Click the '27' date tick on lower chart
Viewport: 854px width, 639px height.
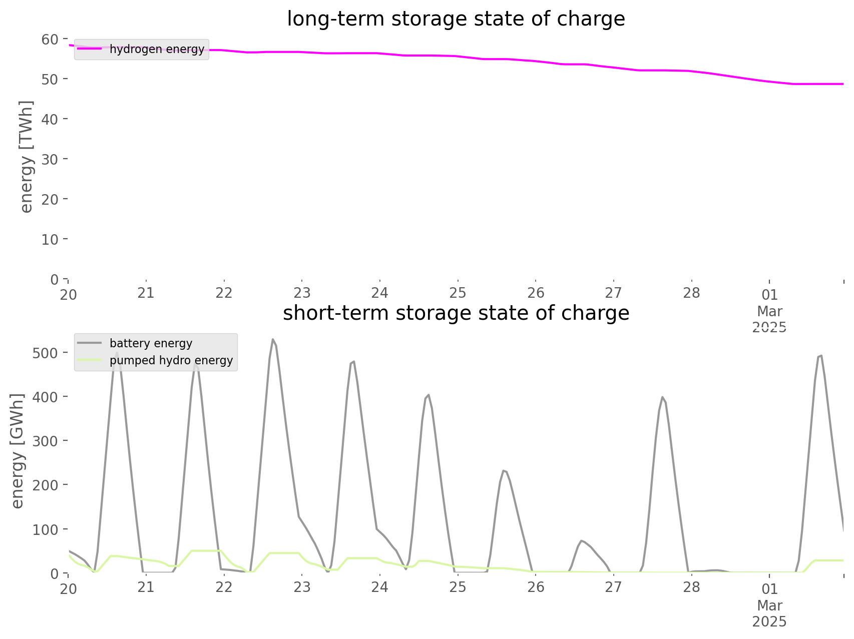coord(614,587)
